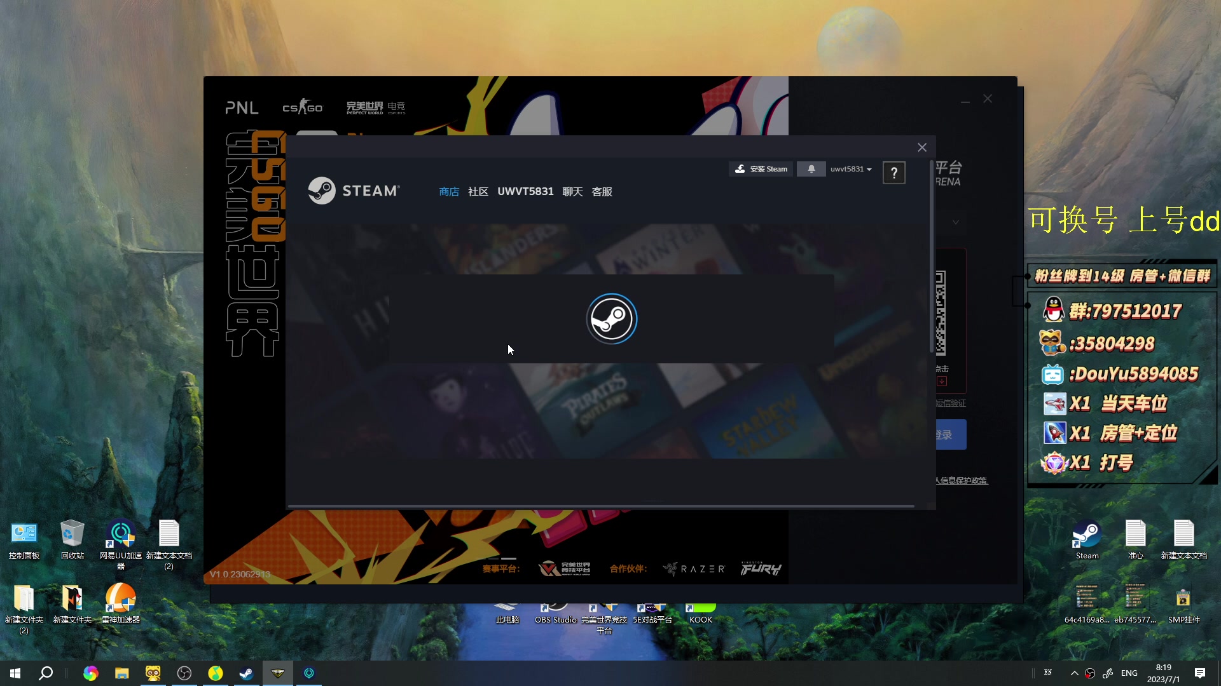Open the 准心 text file on desktop
This screenshot has height=686, width=1221.
tap(1136, 540)
